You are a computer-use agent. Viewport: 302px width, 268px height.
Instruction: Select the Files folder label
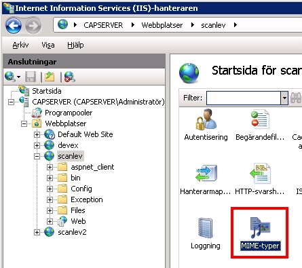(x=78, y=210)
